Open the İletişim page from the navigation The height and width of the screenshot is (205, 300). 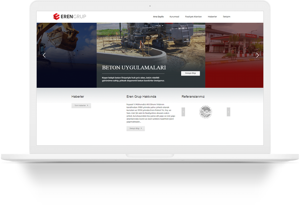click(x=227, y=17)
